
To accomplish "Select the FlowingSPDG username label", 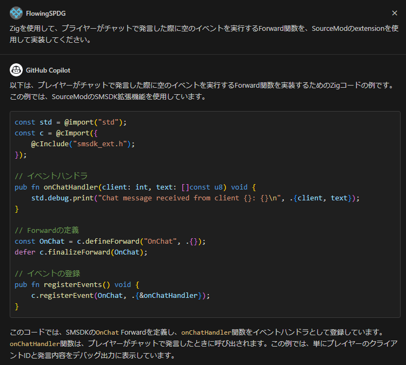I will [45, 13].
